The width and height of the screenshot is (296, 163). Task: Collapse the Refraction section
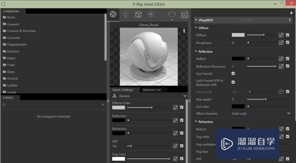196,122
